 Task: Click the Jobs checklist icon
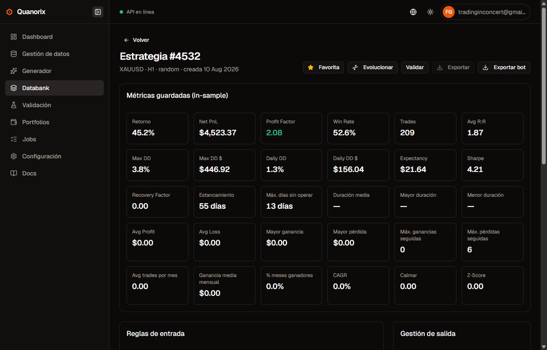pos(14,139)
